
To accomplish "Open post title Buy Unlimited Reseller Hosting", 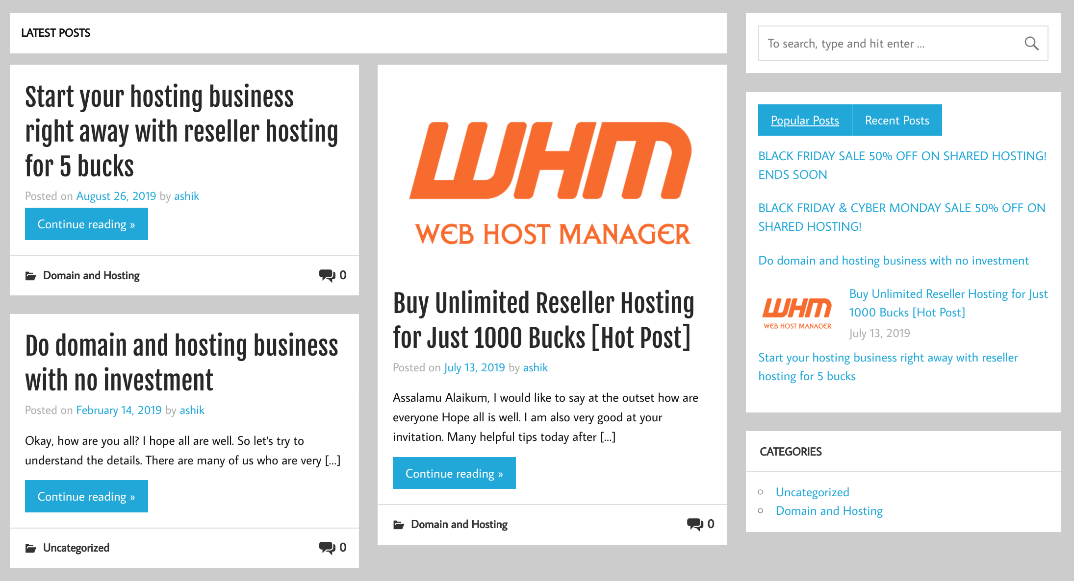I will tap(543, 320).
